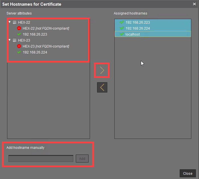The width and height of the screenshot is (199, 179).
Task: Collapse the HEX-23 server node
Action: [10, 40]
